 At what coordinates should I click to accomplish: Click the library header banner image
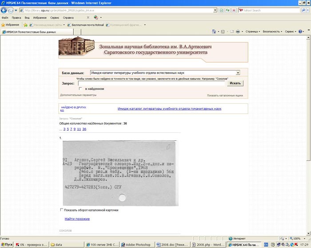(x=153, y=49)
